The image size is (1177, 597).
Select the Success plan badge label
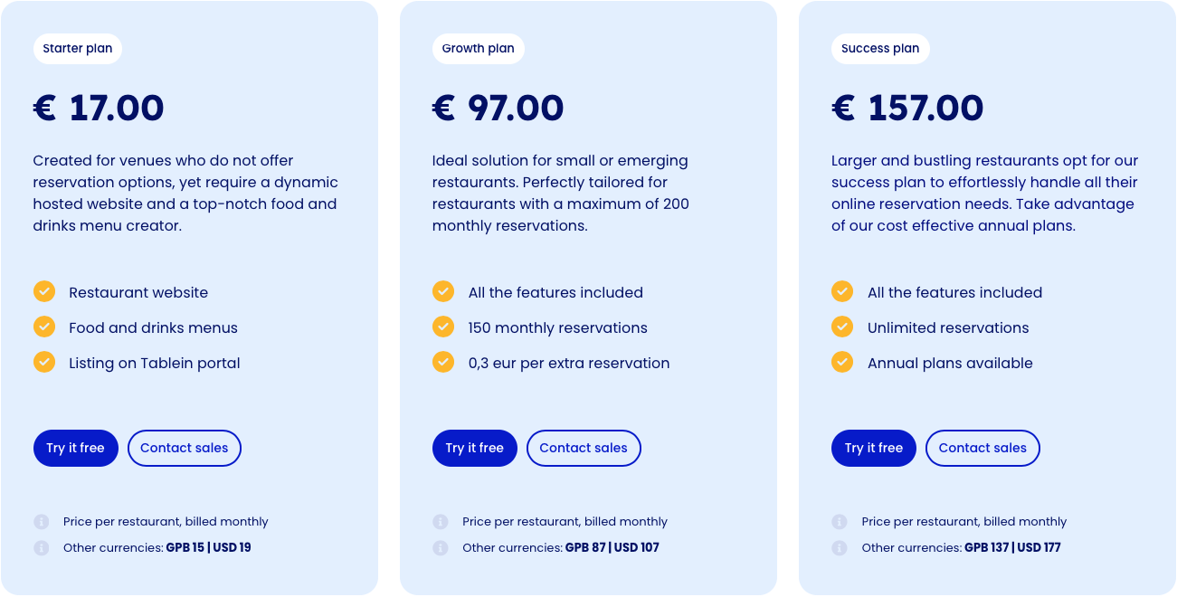point(880,49)
